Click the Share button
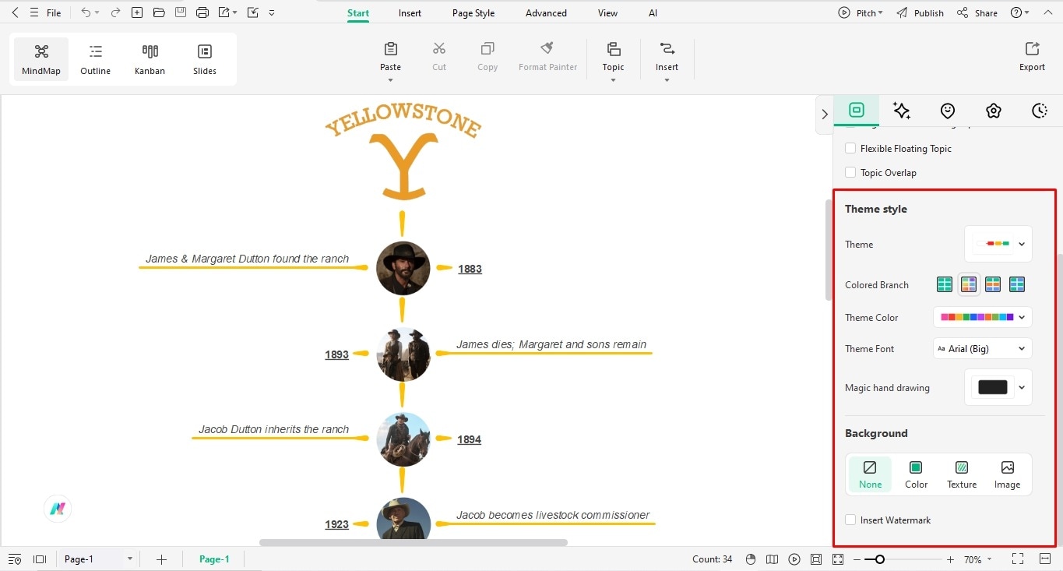 click(x=977, y=12)
